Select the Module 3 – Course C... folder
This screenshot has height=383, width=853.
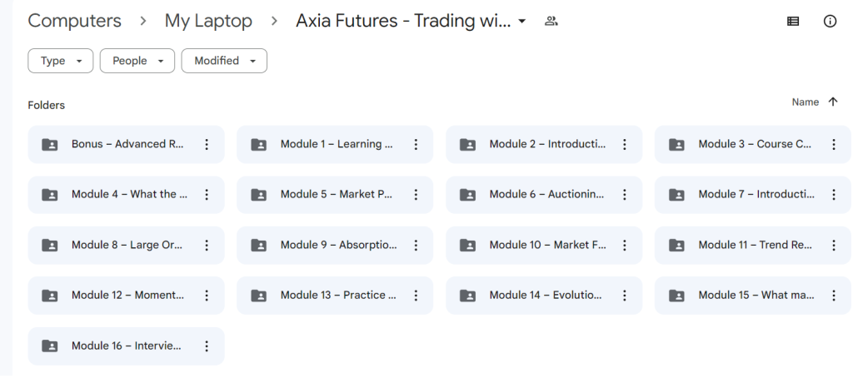coord(753,144)
